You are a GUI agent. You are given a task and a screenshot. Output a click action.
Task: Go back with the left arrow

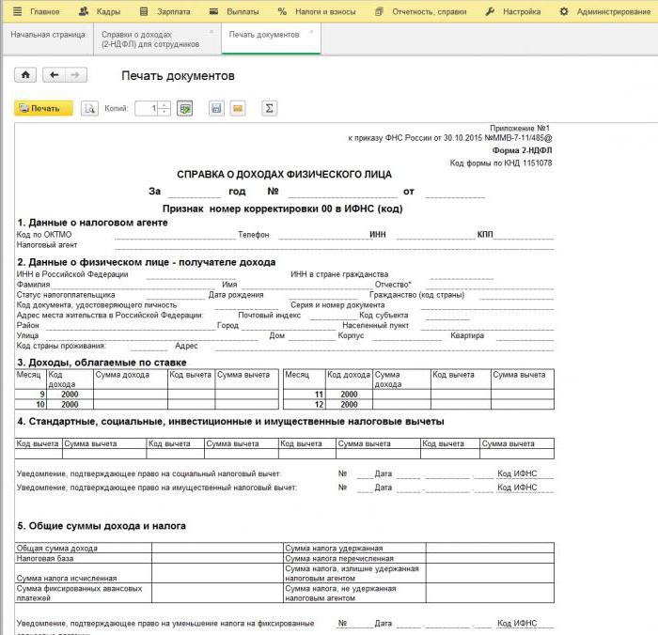coord(54,75)
